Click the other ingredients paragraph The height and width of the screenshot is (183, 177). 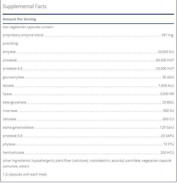click(x=87, y=164)
